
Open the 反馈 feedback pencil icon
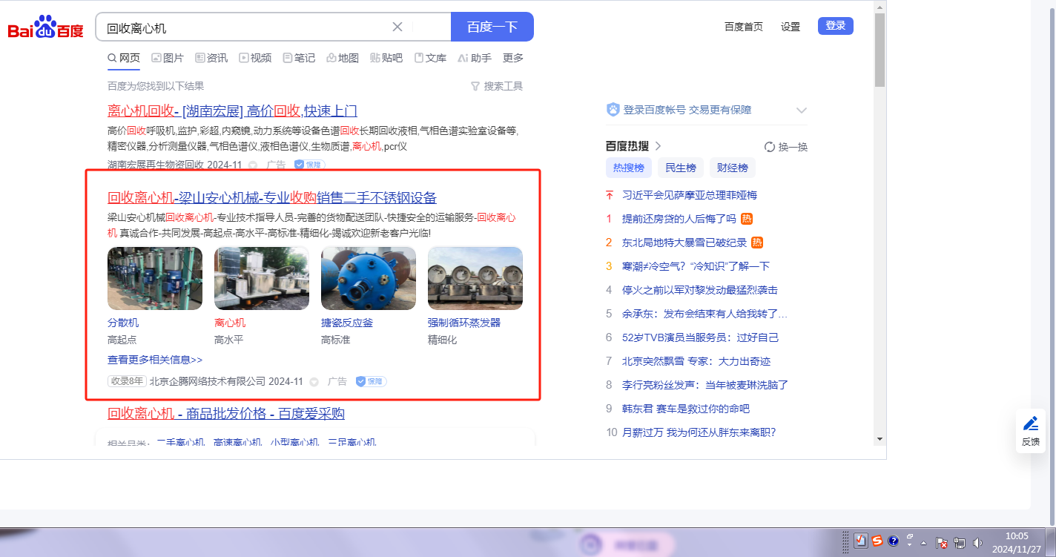(1031, 423)
